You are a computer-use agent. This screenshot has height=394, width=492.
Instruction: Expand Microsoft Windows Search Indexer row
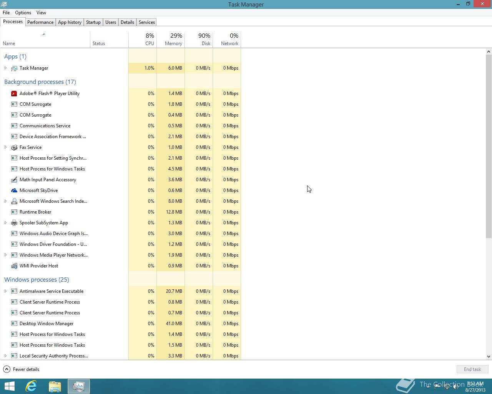[5, 201]
